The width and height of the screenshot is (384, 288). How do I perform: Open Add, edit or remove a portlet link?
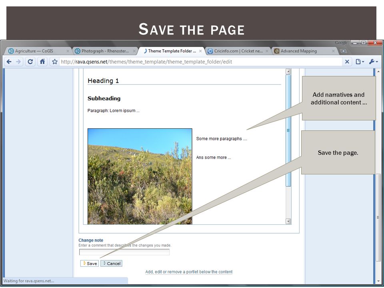point(189,272)
